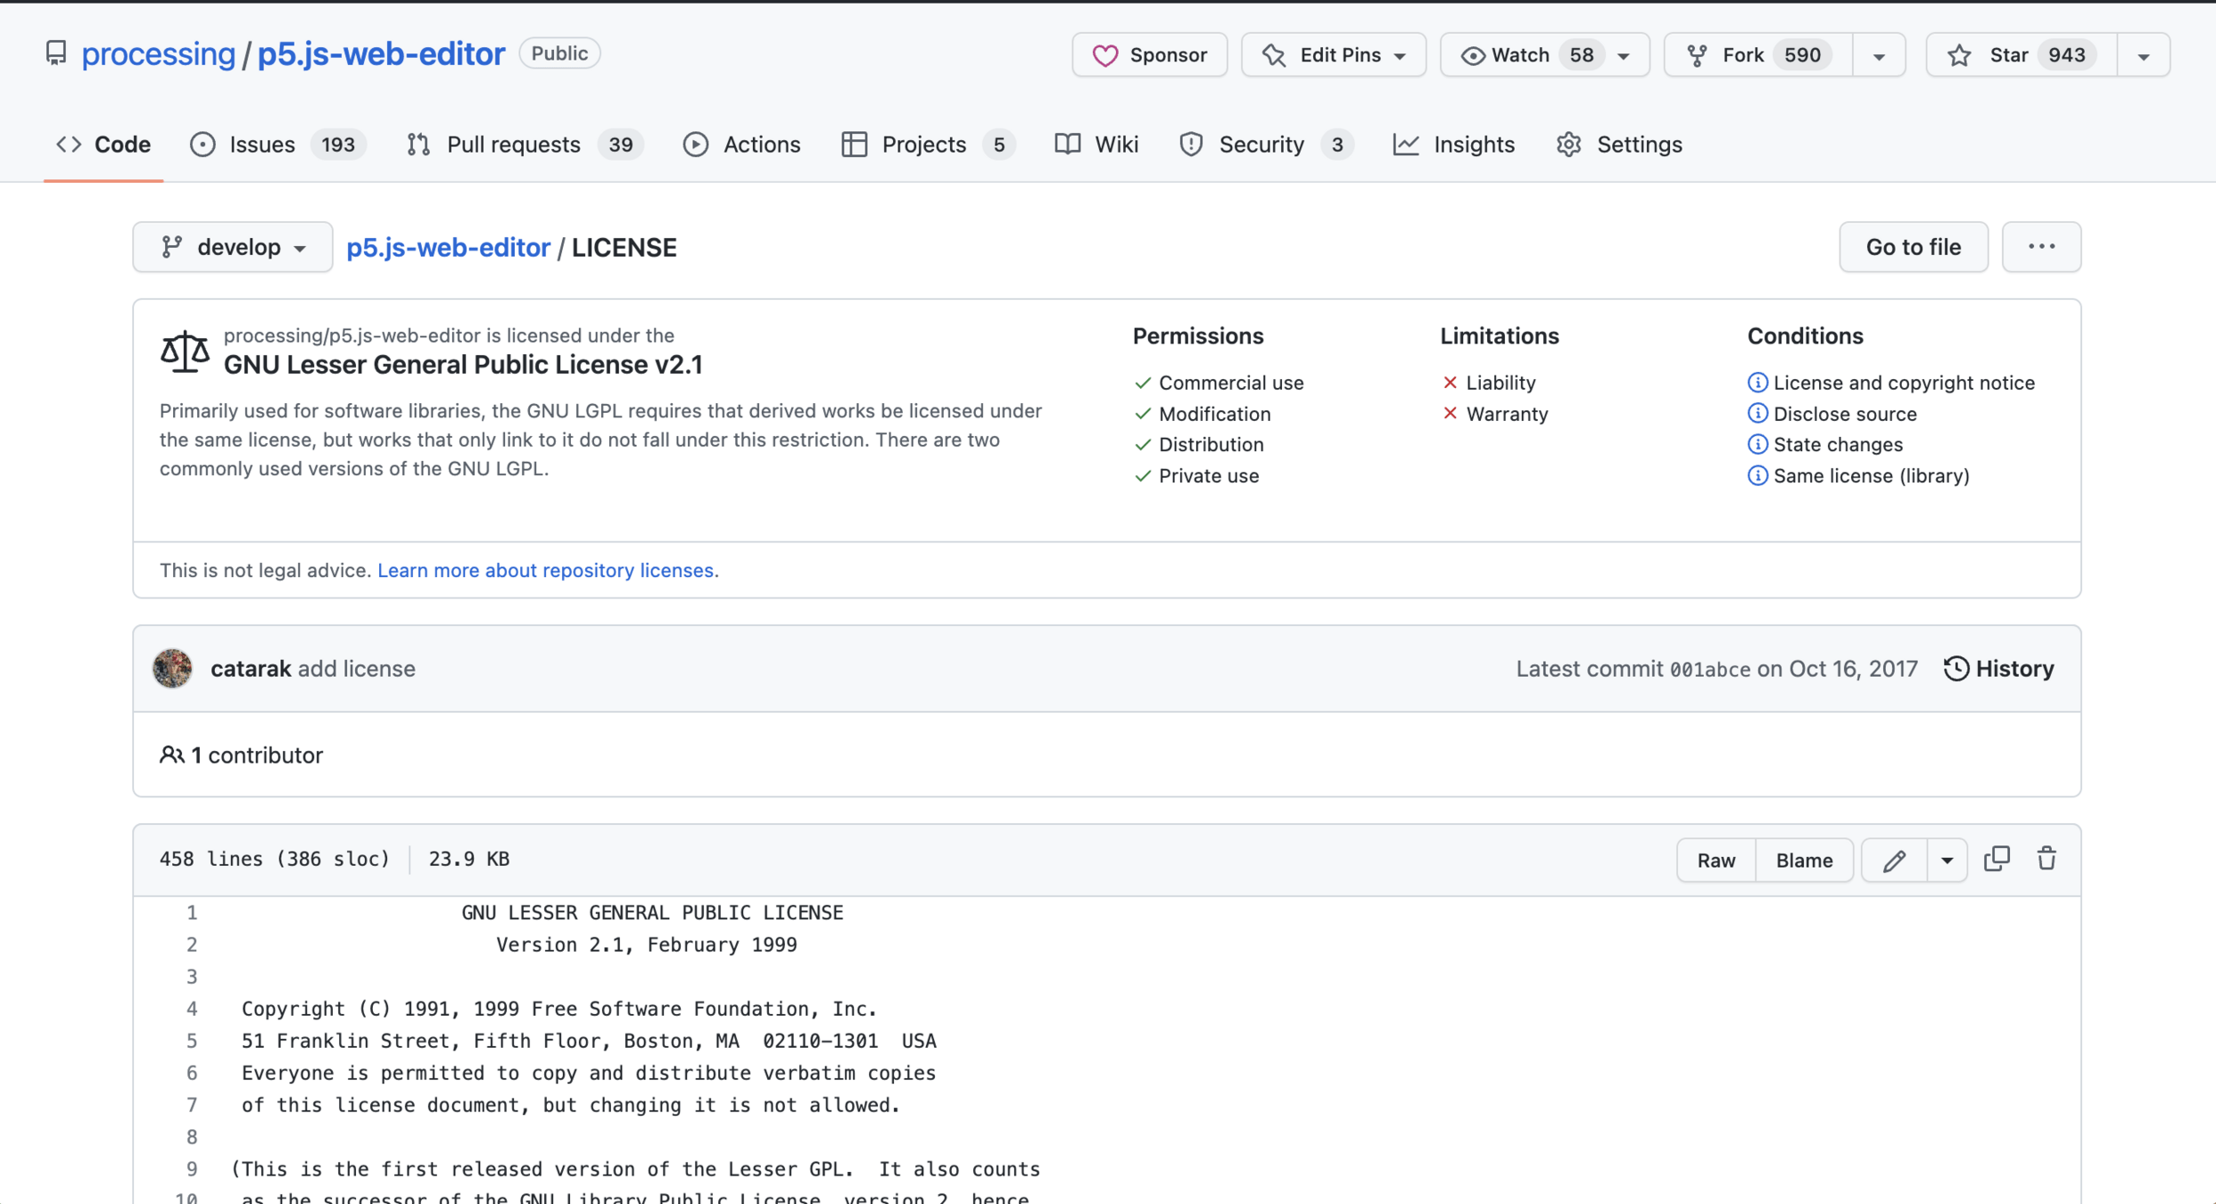Open Learn more about repository licenses link
The image size is (2216, 1204).
click(545, 570)
